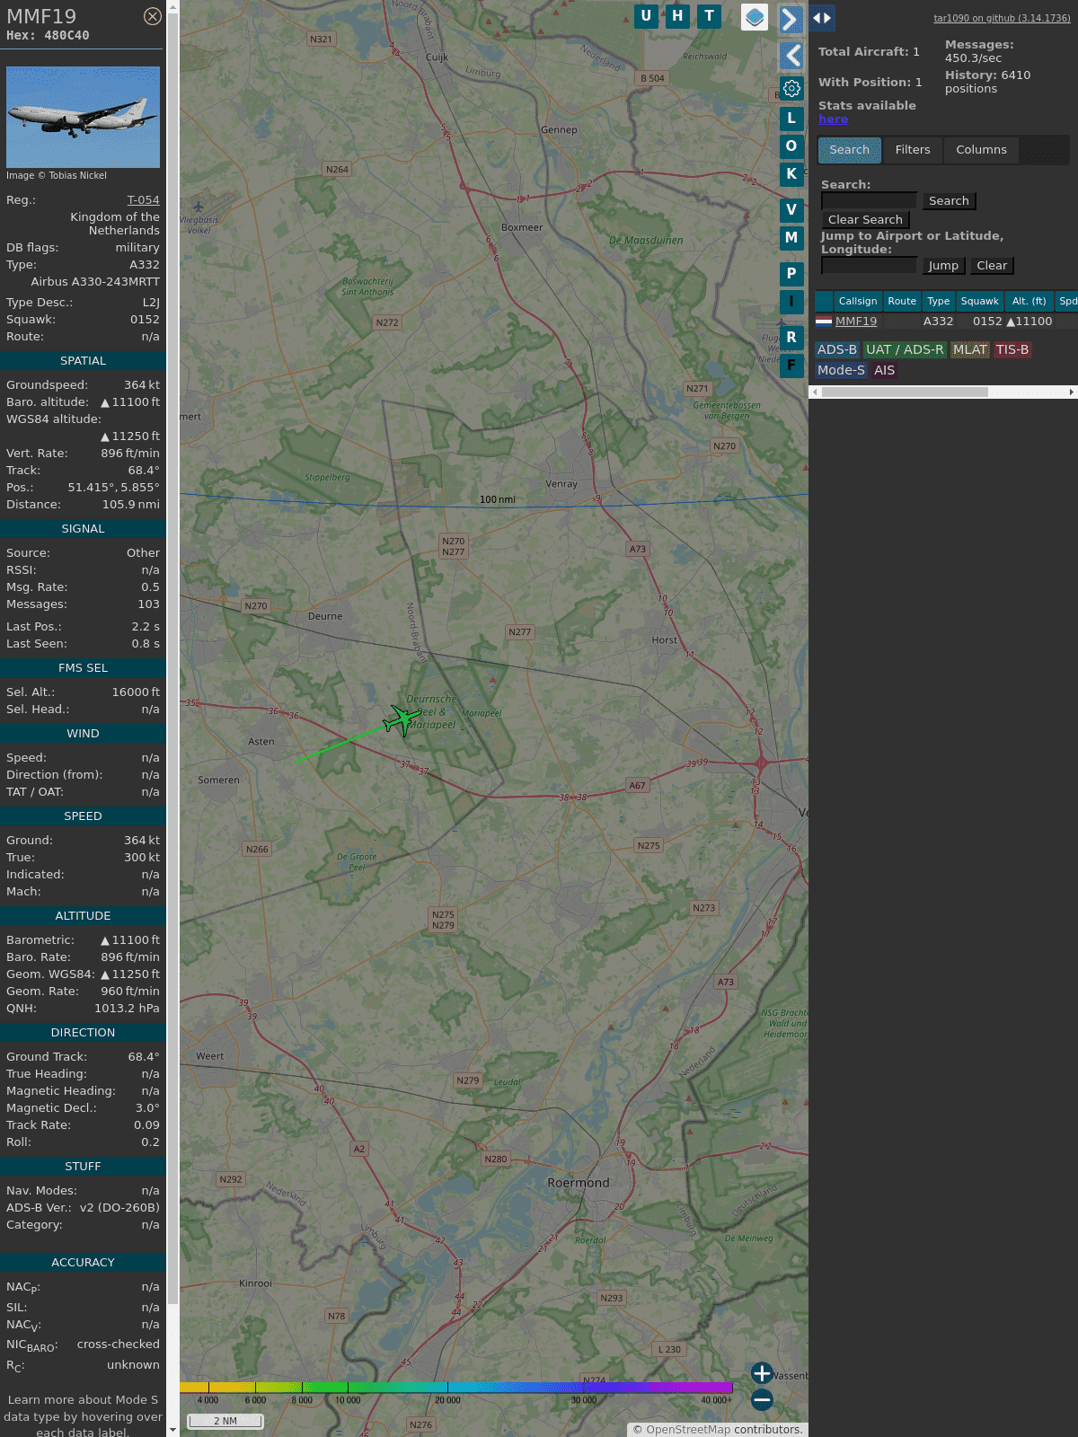Click the Airbus A330-243MRTT type text
The width and height of the screenshot is (1078, 1437).
click(x=95, y=282)
